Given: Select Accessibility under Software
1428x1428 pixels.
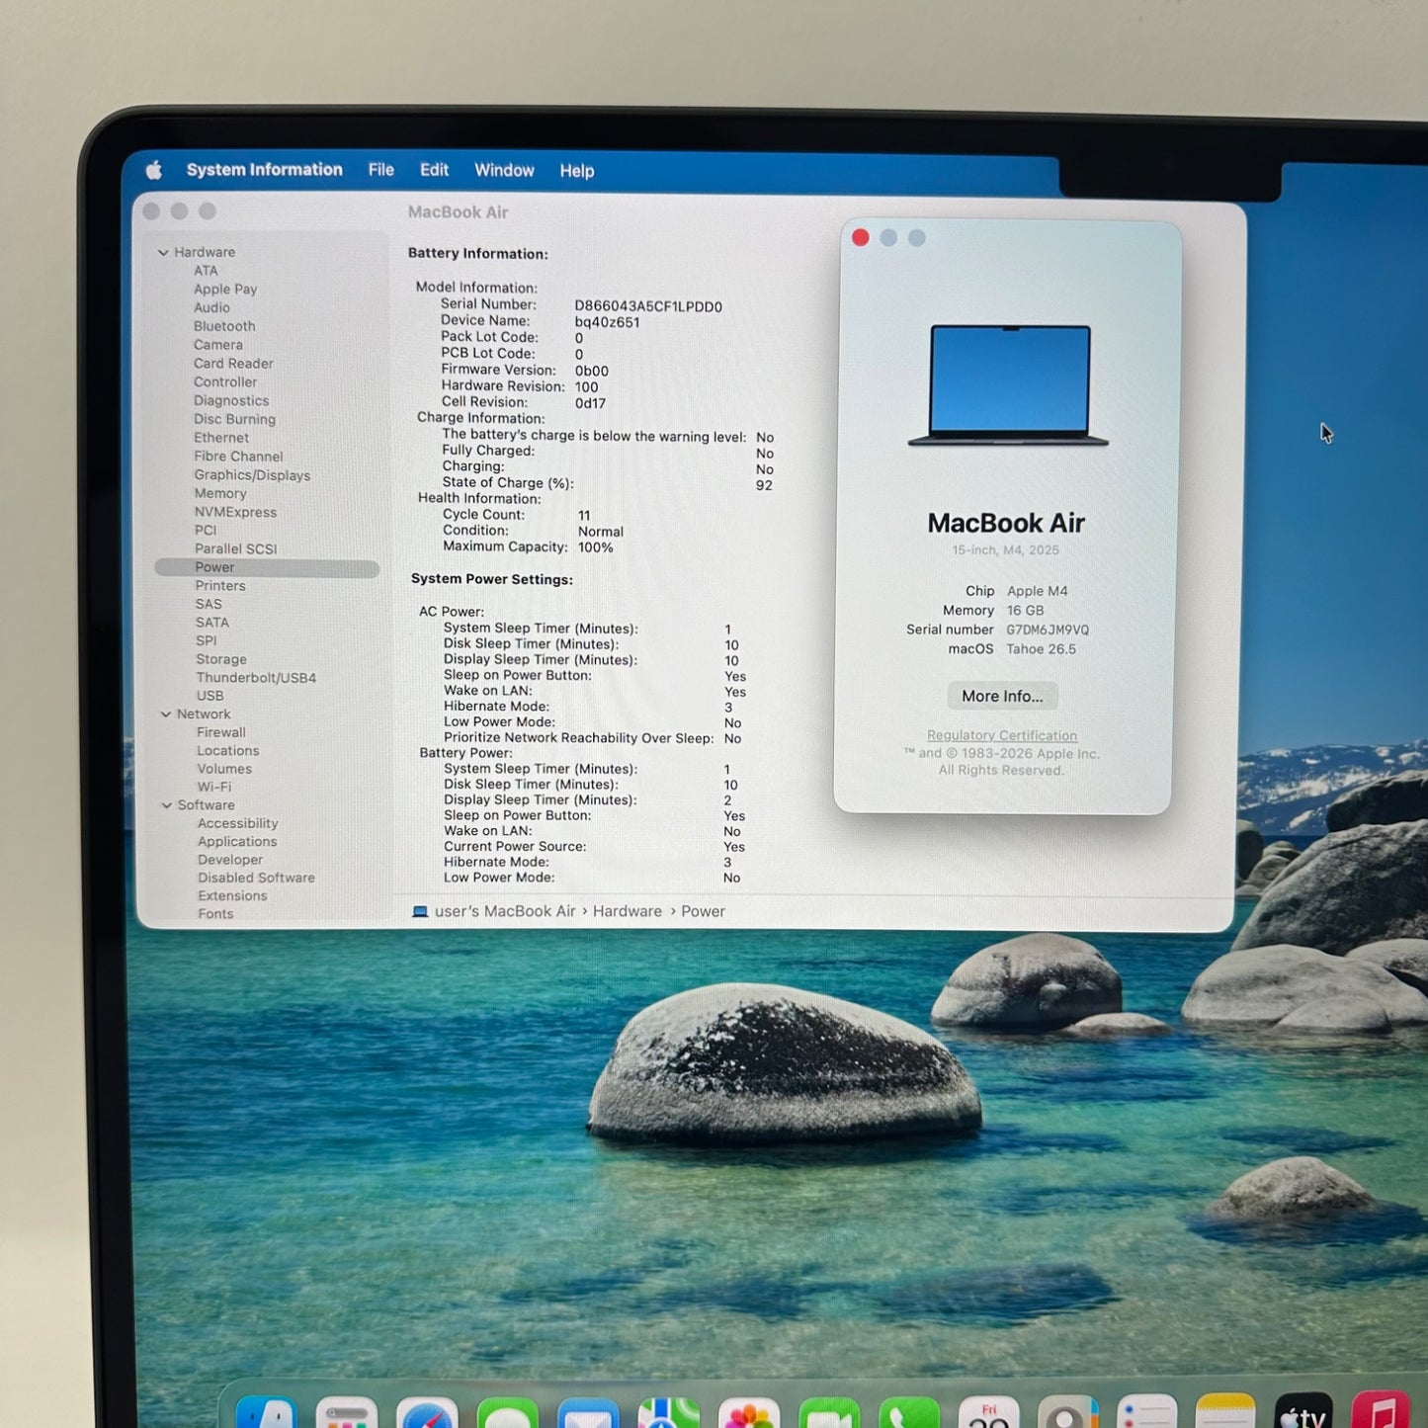Looking at the screenshot, I should (237, 823).
